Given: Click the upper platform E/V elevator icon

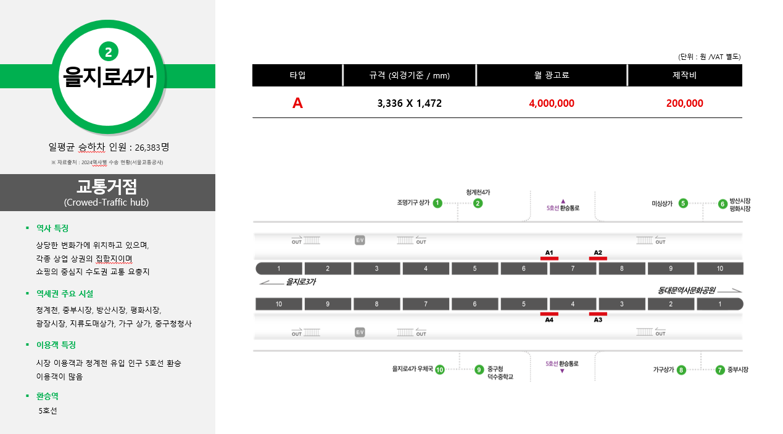Looking at the screenshot, I should (x=360, y=240).
